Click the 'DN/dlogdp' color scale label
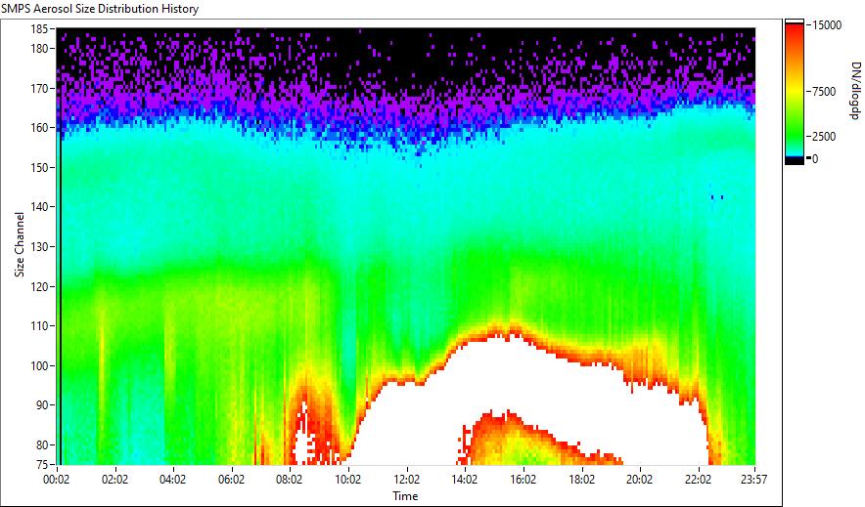This screenshot has width=865, height=507. coord(854,91)
